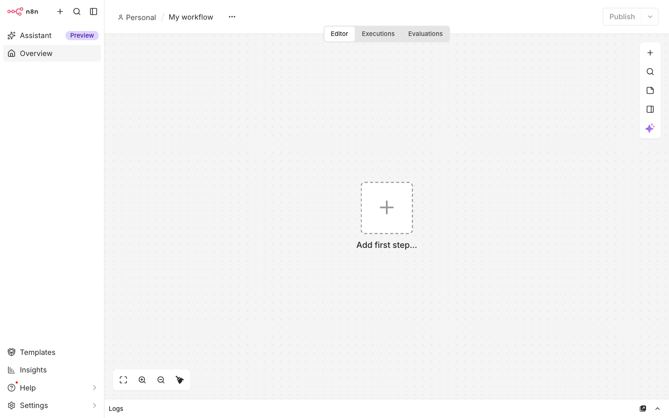This screenshot has height=418, width=669.
Task: Zoom in on the canvas
Action: tap(142, 380)
